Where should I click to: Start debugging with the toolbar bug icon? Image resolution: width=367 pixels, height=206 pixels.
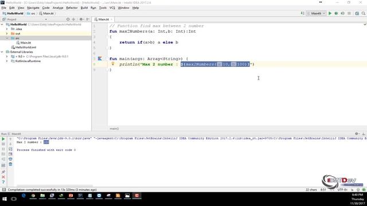[x=336, y=13]
